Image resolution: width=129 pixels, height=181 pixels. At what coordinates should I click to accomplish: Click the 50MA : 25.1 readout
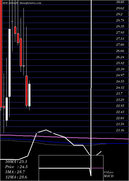click(x=16, y=162)
